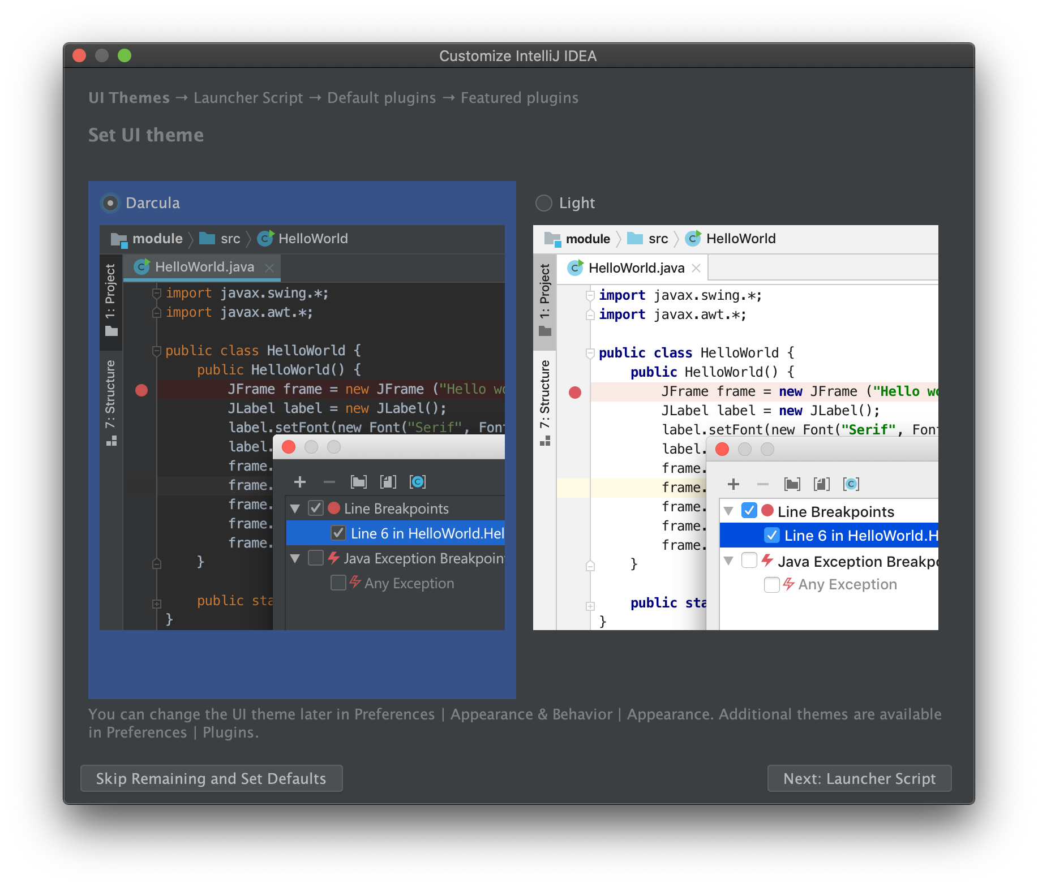Click the Launcher Script step in breadcrumb
The height and width of the screenshot is (888, 1038).
coord(248,98)
